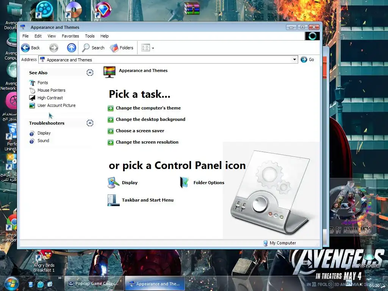388x291 pixels.
Task: Click the Appearance and Themes monitor icon
Action: click(x=110, y=72)
